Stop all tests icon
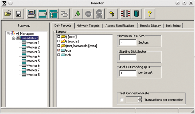The height and width of the screenshot is (114, 195). coord(99,14)
